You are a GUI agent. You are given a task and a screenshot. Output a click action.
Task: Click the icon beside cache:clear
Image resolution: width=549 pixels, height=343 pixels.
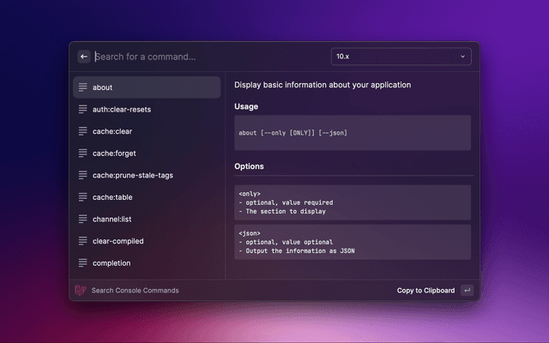(81, 131)
